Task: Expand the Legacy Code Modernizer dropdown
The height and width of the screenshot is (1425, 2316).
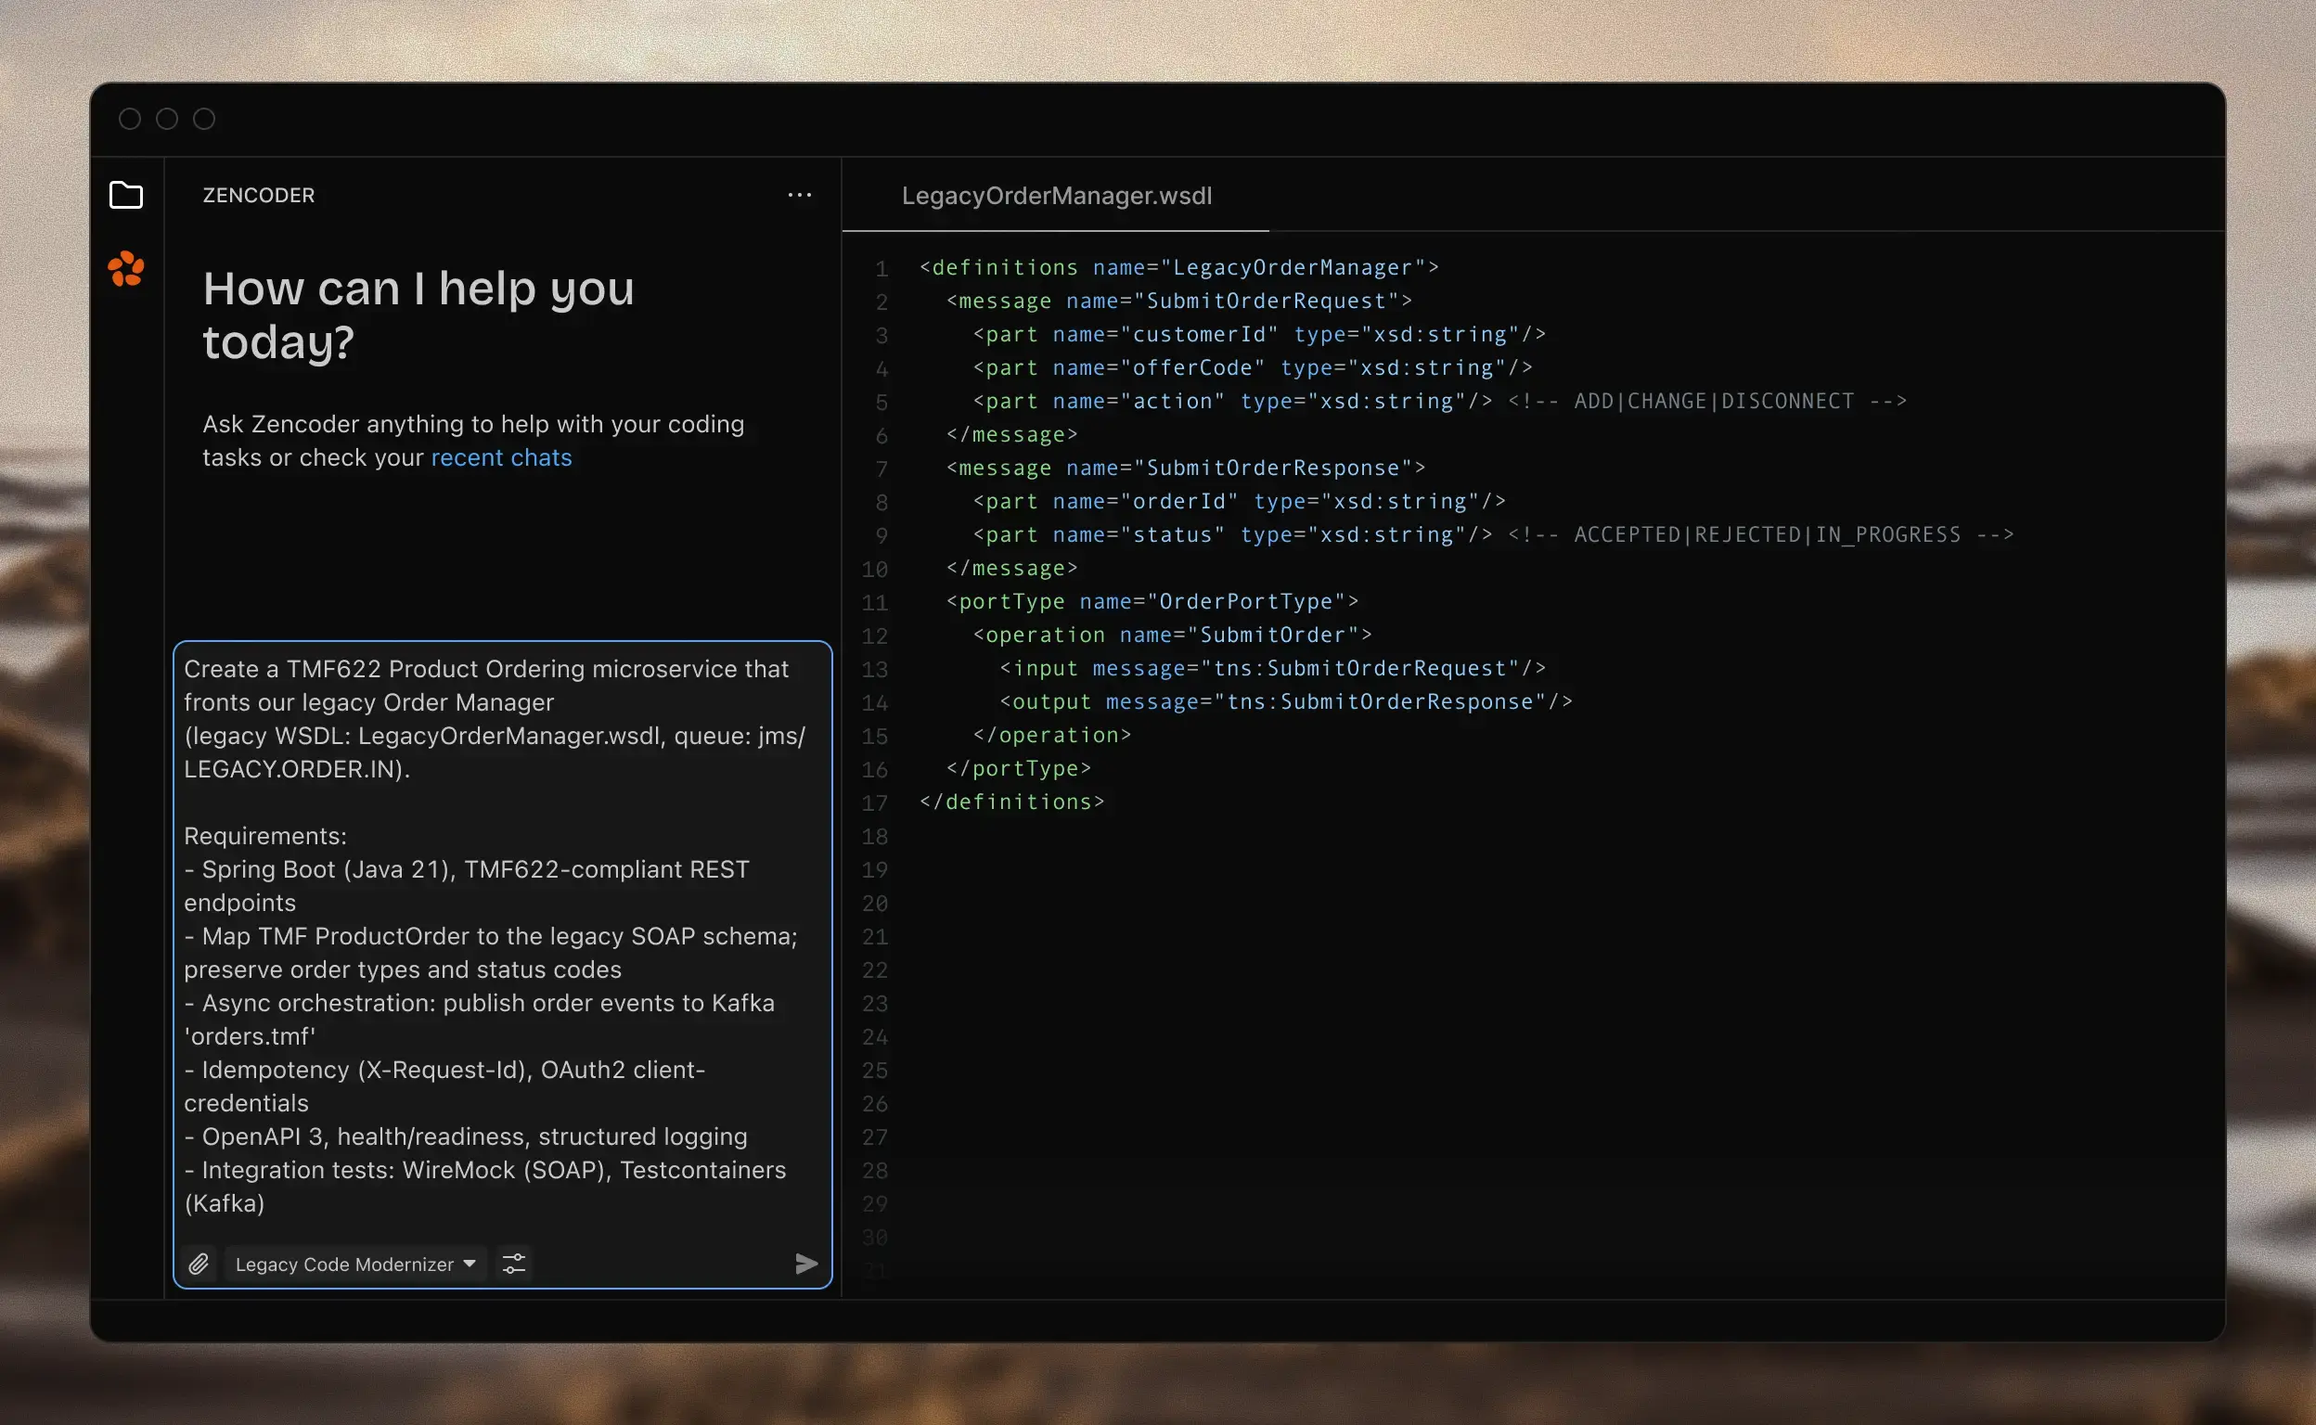Action: point(355,1264)
